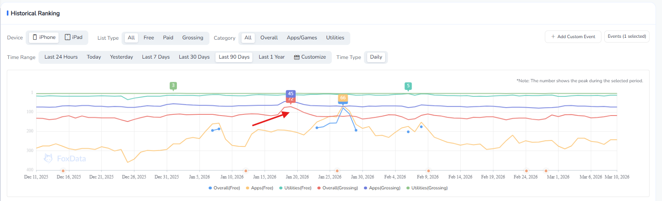Choose the Apps/Games category
Screen dimensions: 662x201
(302, 38)
